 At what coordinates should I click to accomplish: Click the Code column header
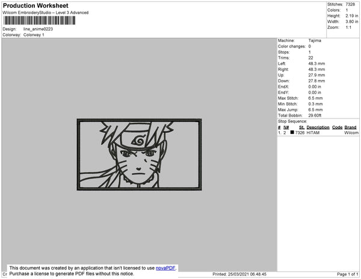coord(338,127)
